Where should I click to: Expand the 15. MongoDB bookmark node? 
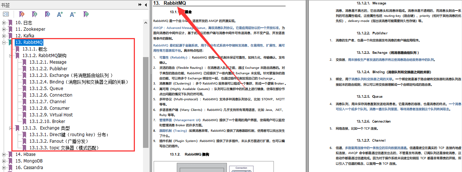coord(4,161)
